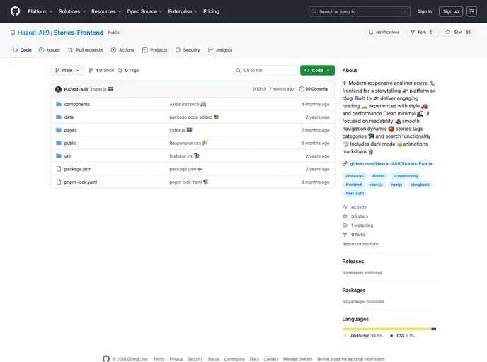Viewport: 487px width, 362px height.
Task: Select the branch icon next to 1 Branch
Action: [91, 71]
